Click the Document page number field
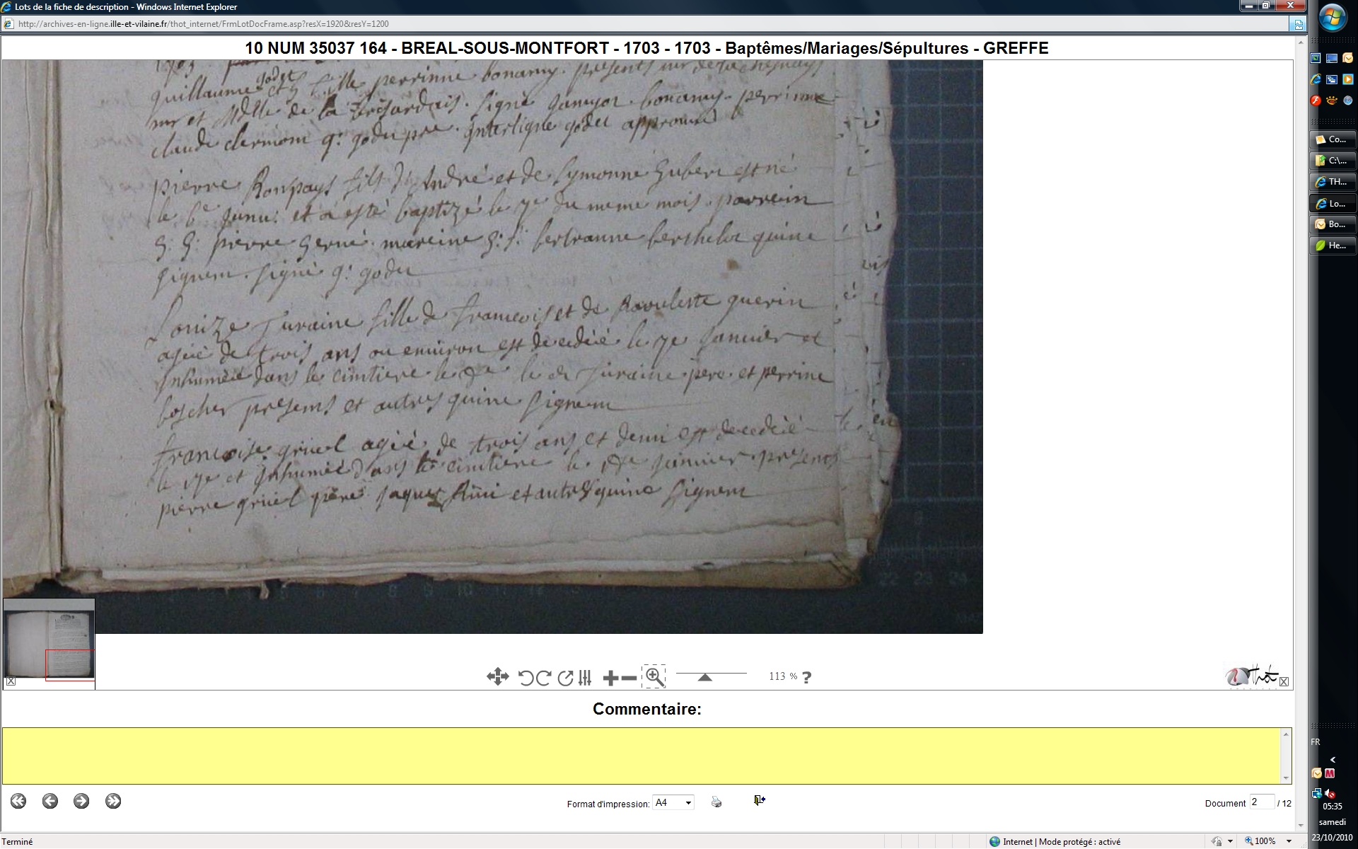The width and height of the screenshot is (1358, 849). [x=1261, y=802]
